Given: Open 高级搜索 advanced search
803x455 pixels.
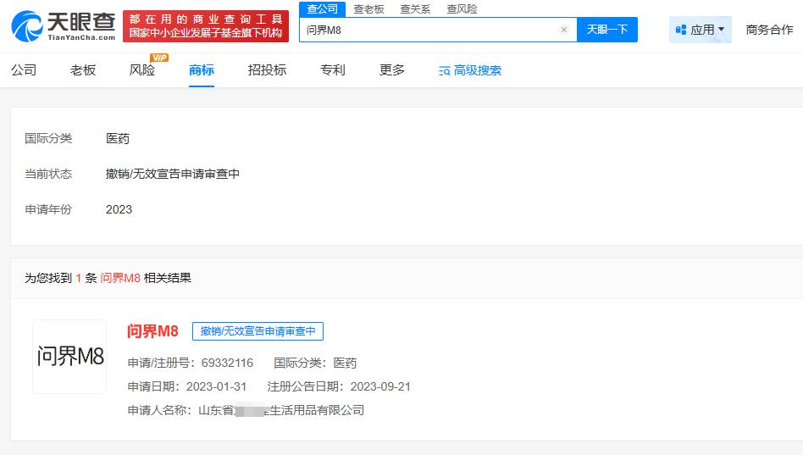Looking at the screenshot, I should click(x=470, y=70).
